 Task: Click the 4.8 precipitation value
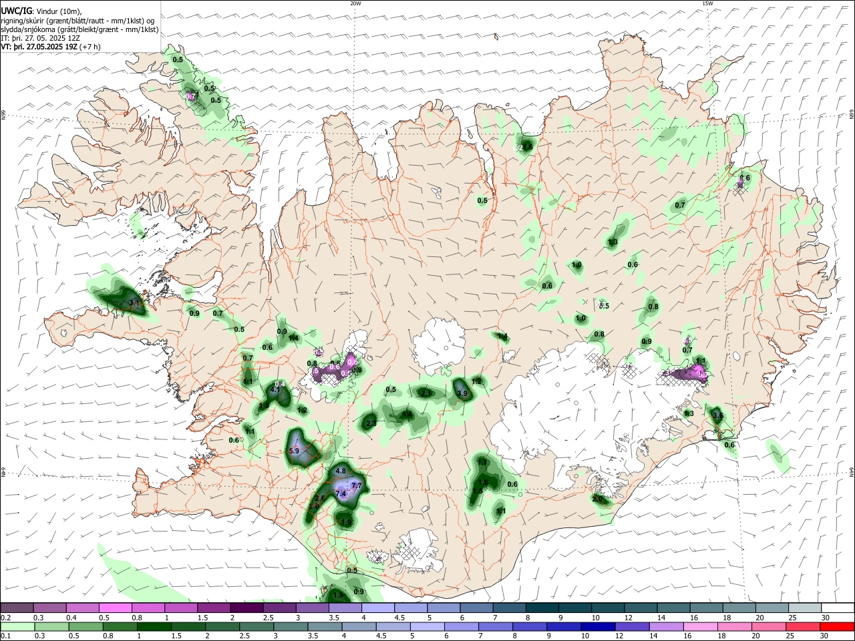(340, 471)
